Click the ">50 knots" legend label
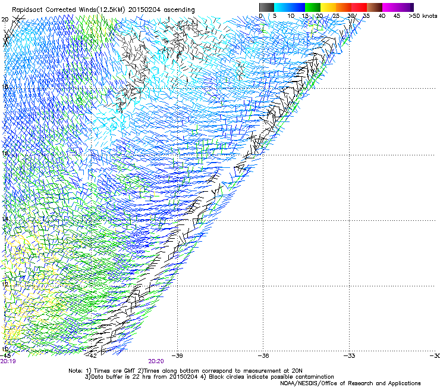The height and width of the screenshot is (387, 440). pos(423,16)
